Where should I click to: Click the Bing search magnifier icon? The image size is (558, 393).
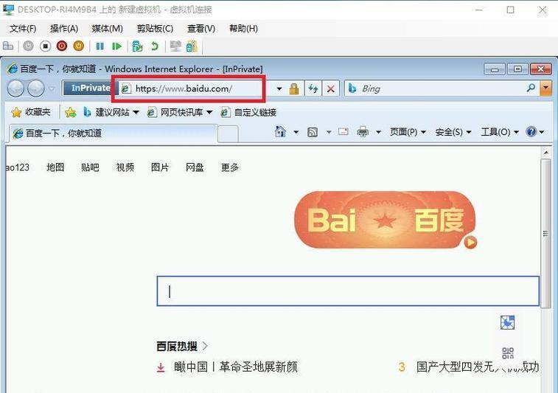(x=531, y=88)
